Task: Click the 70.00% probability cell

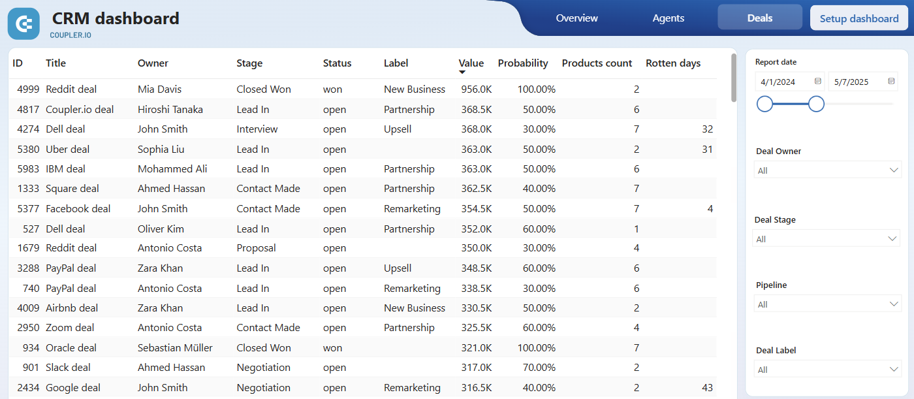Action: (539, 367)
